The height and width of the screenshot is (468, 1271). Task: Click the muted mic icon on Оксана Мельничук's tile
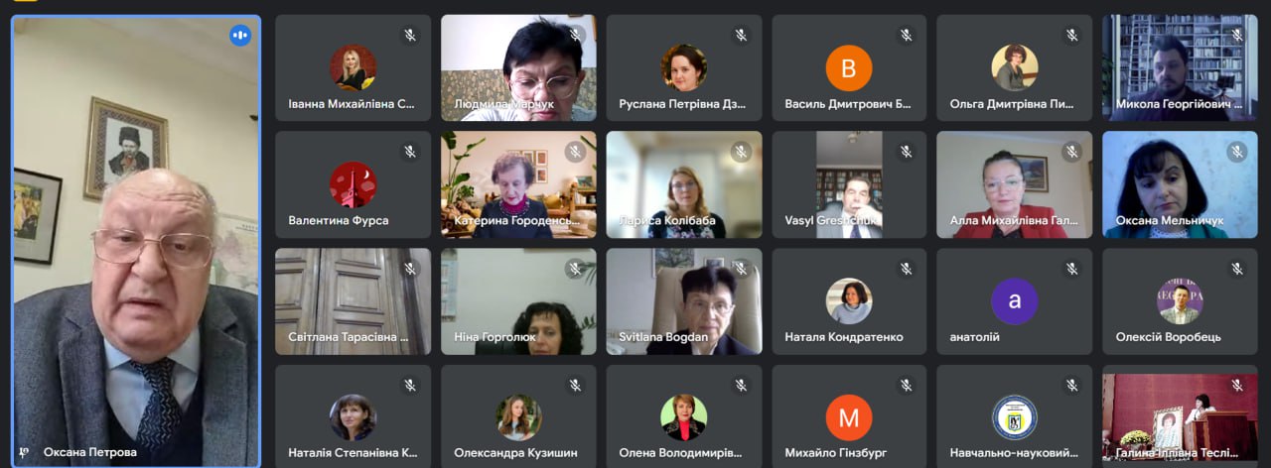(x=1236, y=152)
